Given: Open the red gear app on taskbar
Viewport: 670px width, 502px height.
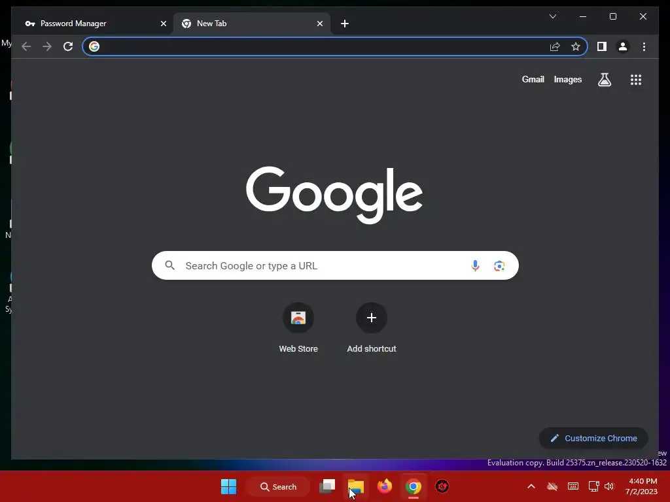Looking at the screenshot, I should tap(442, 486).
